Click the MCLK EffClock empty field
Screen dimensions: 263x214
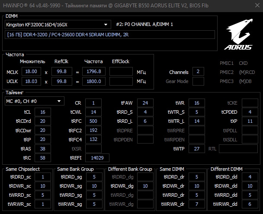tap(121, 72)
